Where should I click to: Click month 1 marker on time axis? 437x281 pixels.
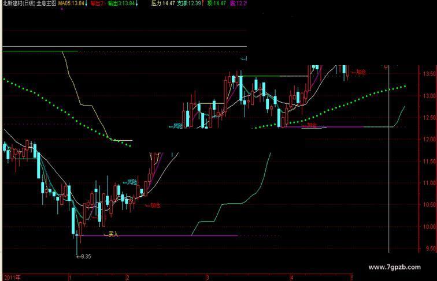click(x=70, y=278)
